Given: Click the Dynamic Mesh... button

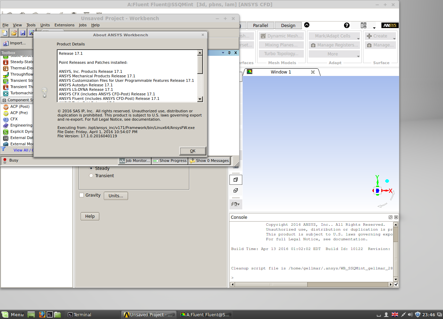Looking at the screenshot, I should (281, 36).
